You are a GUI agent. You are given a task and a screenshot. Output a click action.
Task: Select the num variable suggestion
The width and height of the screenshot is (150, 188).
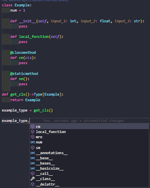[x=89, y=142]
